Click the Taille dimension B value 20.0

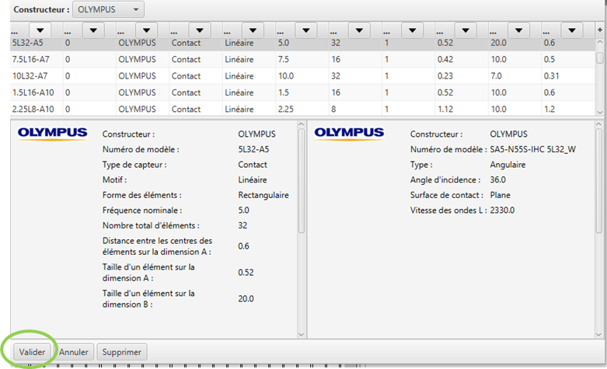[x=246, y=298]
